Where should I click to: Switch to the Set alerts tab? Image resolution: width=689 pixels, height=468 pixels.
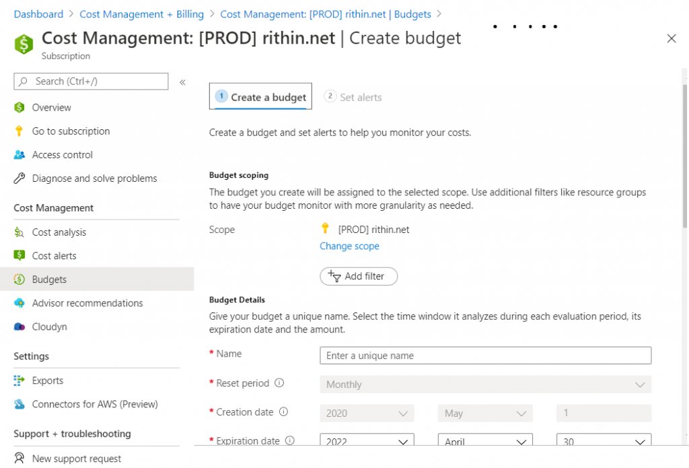tap(353, 97)
